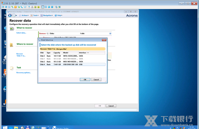Click the Acronis logo
The image size is (199, 129).
point(132,16)
